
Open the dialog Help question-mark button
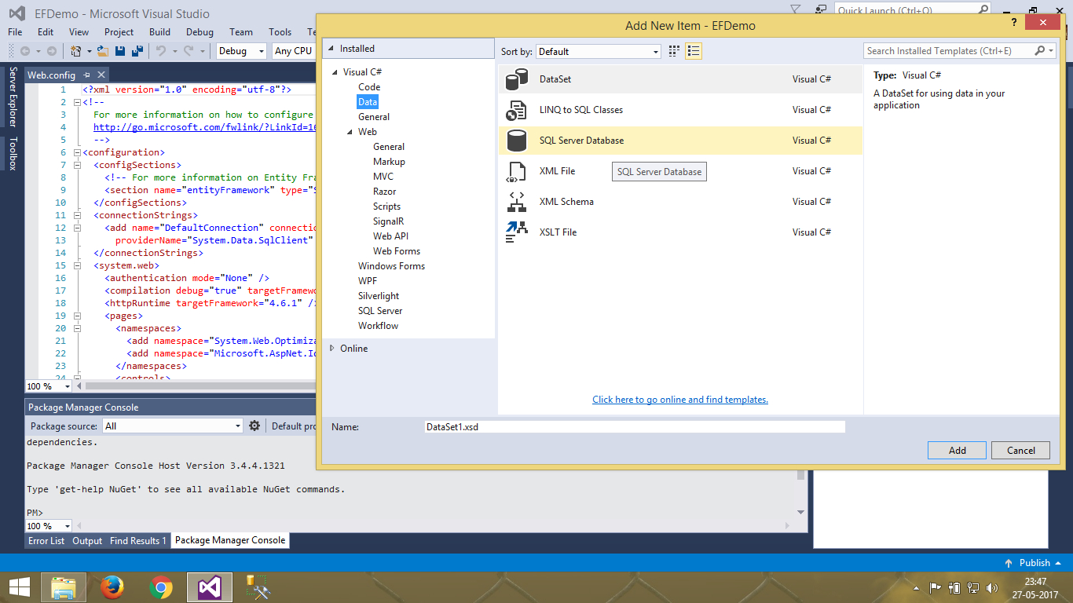point(1015,24)
